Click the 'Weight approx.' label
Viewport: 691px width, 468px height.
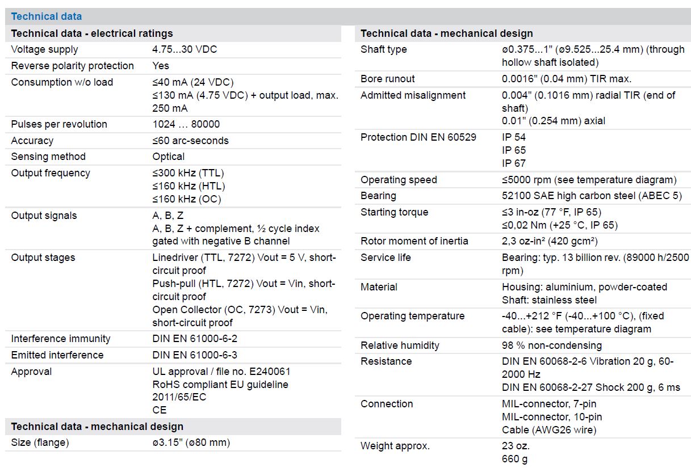point(395,446)
